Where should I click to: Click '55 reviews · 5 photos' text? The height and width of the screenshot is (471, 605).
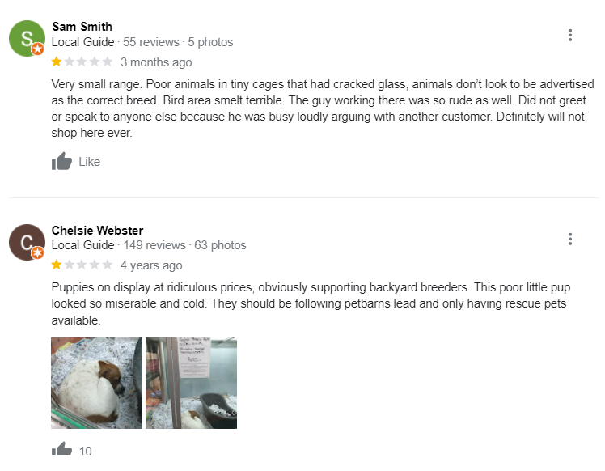[178, 42]
